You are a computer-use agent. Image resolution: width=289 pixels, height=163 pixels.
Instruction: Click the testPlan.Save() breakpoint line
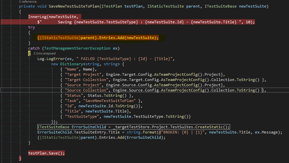click(x=46, y=153)
